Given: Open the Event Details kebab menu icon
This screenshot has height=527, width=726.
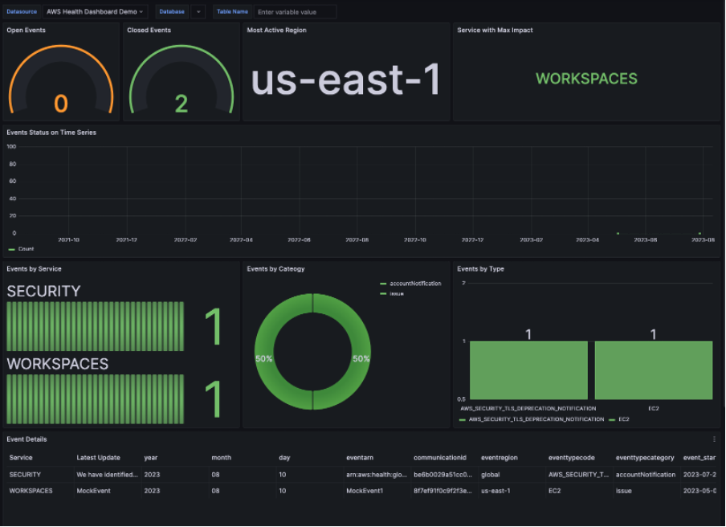Looking at the screenshot, I should pos(714,439).
